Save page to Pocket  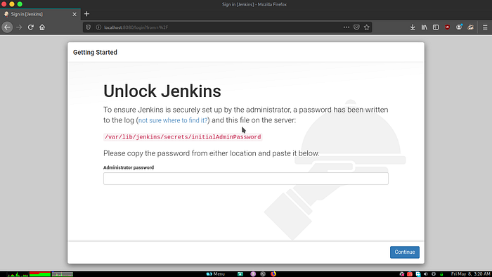[356, 27]
